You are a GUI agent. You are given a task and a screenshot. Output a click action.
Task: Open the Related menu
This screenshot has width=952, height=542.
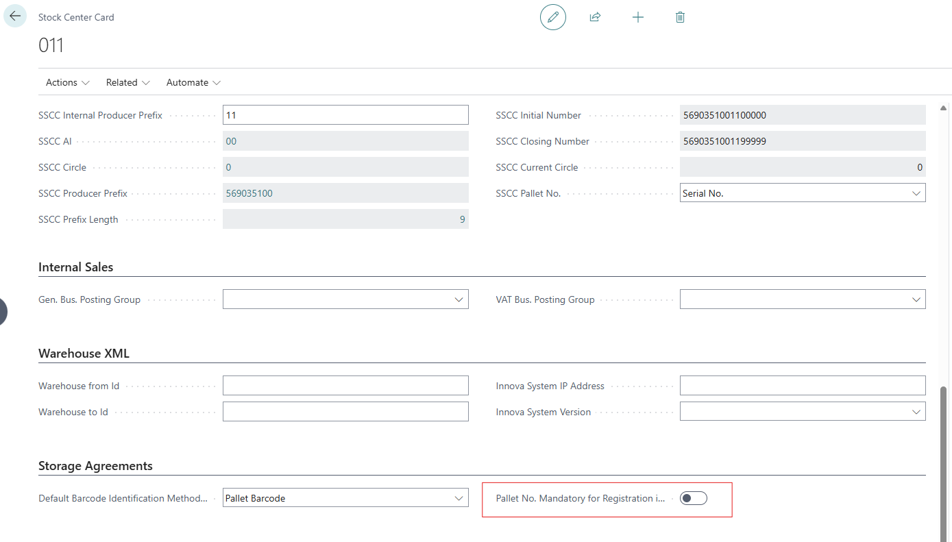click(x=127, y=82)
